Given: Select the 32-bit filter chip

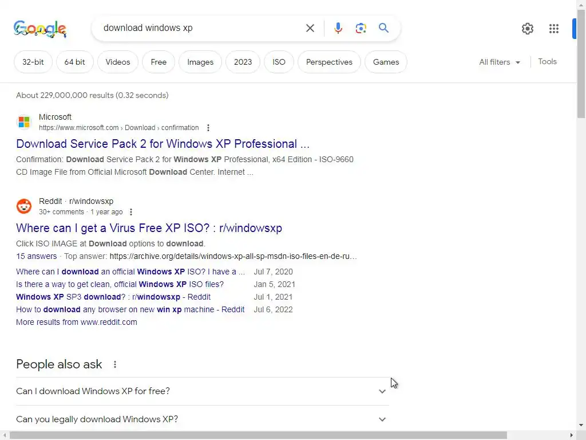Looking at the screenshot, I should tap(33, 62).
